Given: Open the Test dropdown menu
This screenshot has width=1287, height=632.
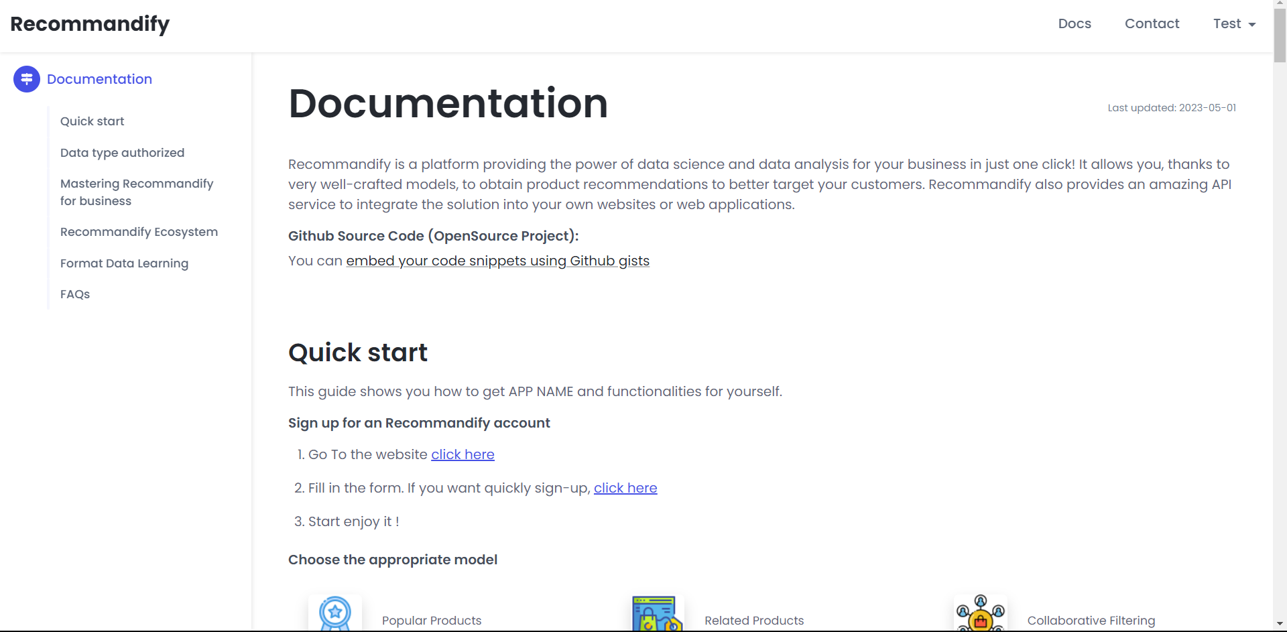Looking at the screenshot, I should coord(1234,23).
